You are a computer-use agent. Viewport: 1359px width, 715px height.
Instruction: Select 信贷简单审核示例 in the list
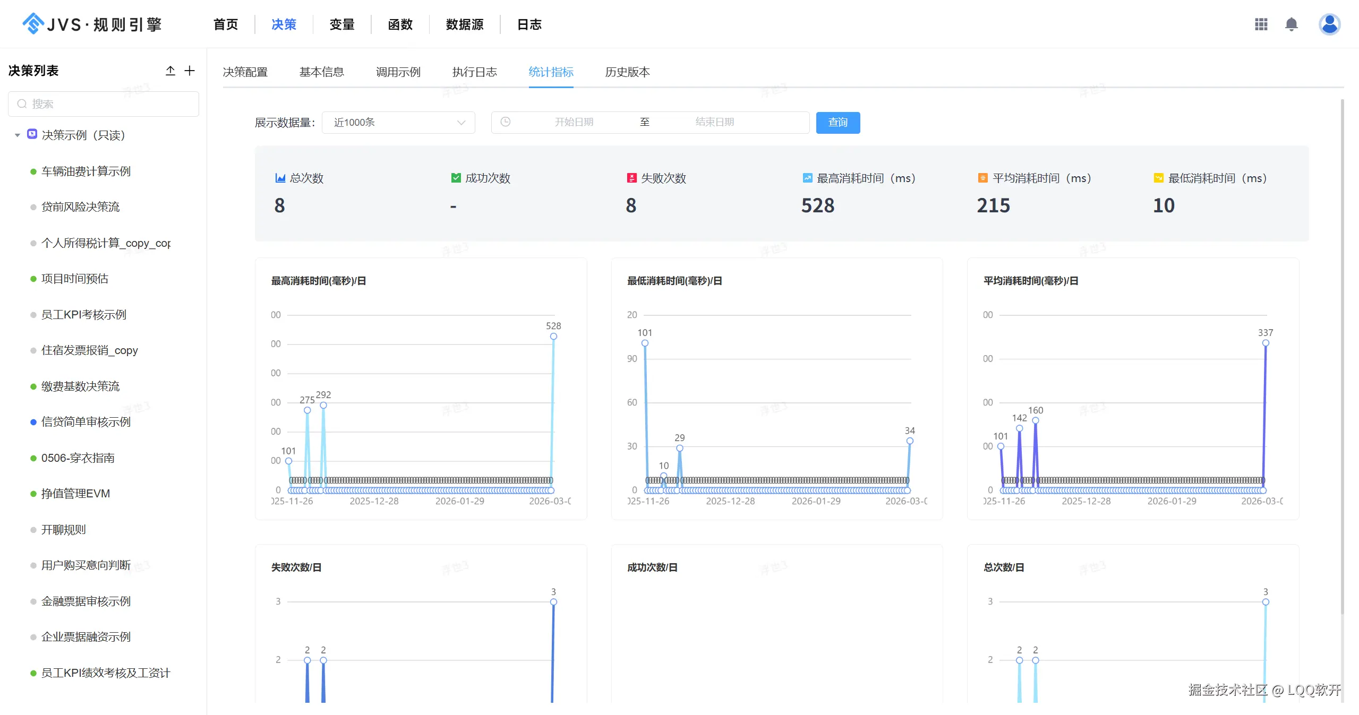[86, 422]
